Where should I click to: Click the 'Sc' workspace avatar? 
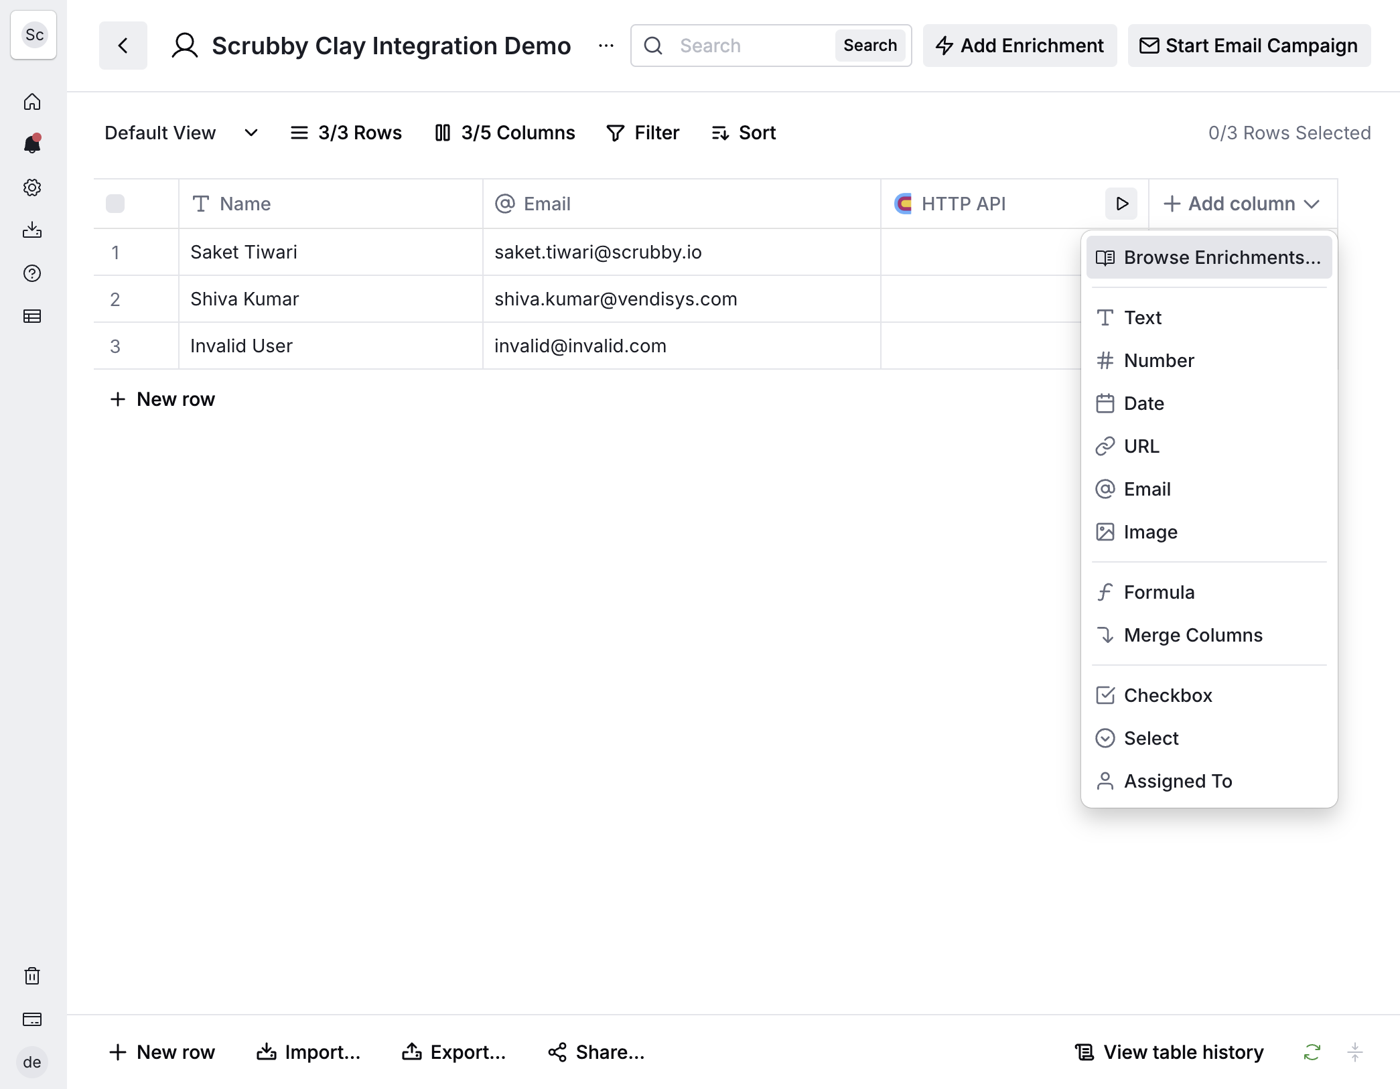pos(34,35)
